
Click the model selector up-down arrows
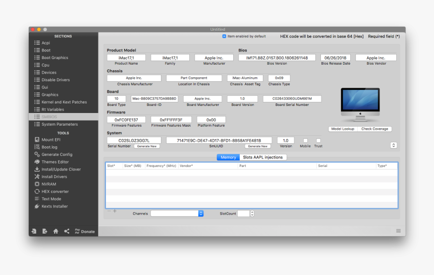tap(394, 145)
